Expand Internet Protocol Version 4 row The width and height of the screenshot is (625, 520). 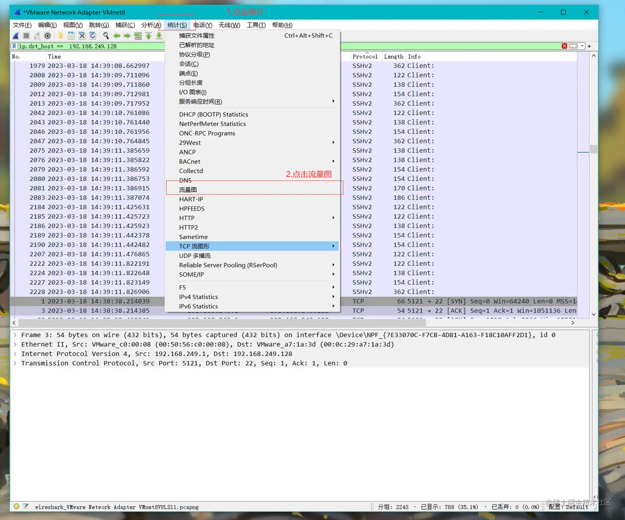coord(15,354)
